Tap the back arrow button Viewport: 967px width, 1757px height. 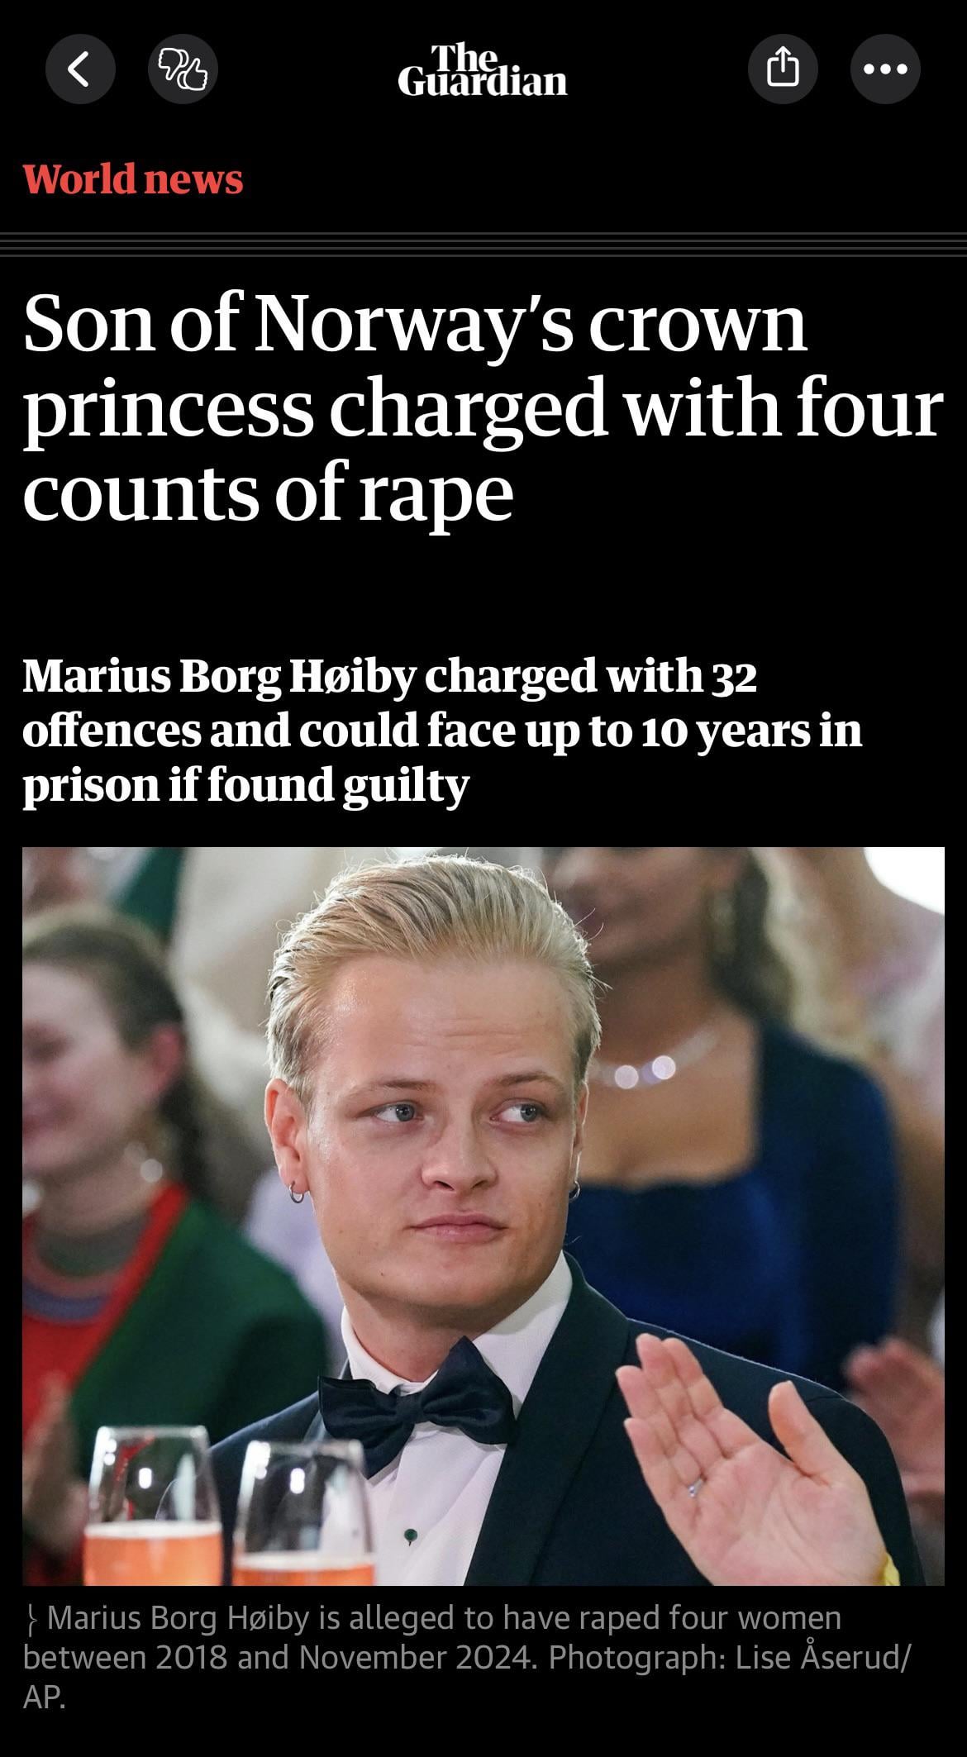click(x=80, y=69)
